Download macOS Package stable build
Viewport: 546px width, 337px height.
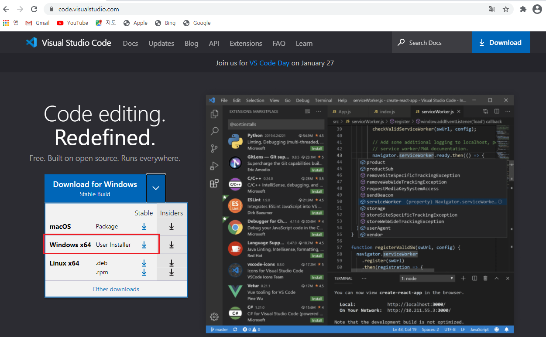[144, 227]
